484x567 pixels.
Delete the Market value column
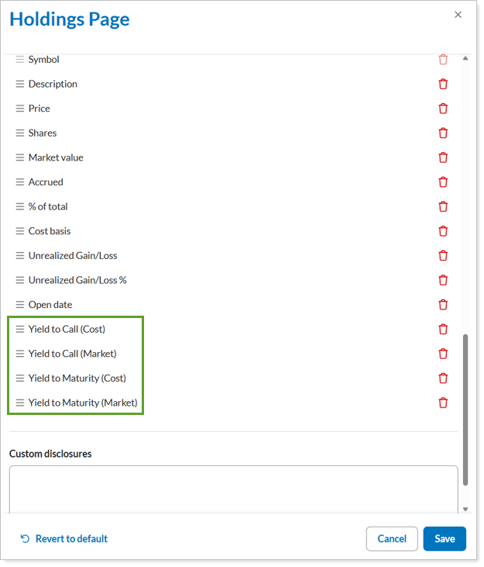(x=443, y=157)
